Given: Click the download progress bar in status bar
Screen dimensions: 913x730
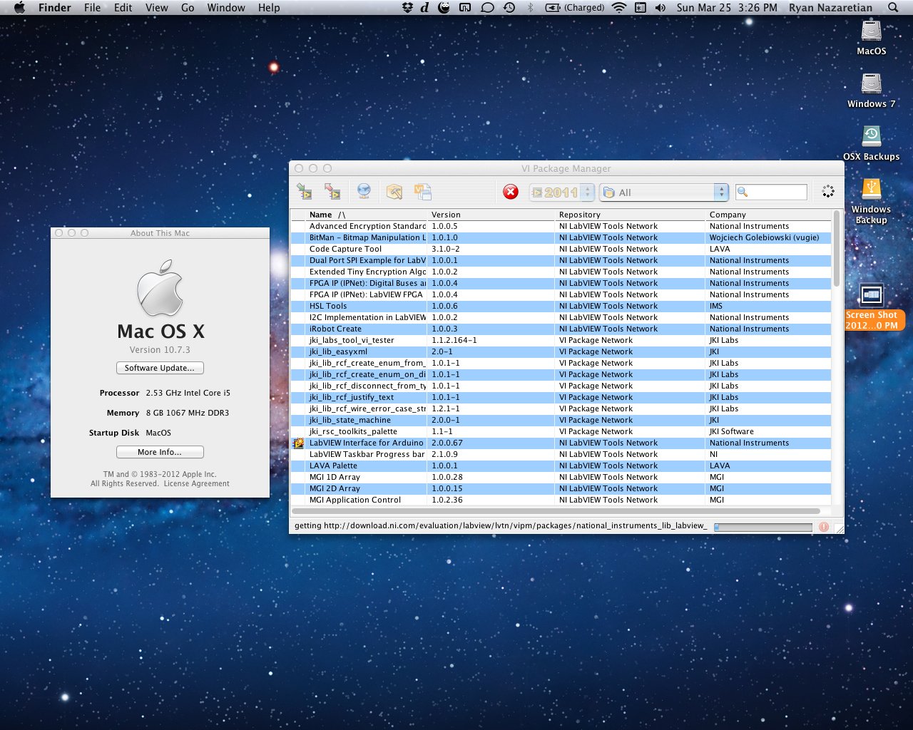Looking at the screenshot, I should tap(763, 527).
